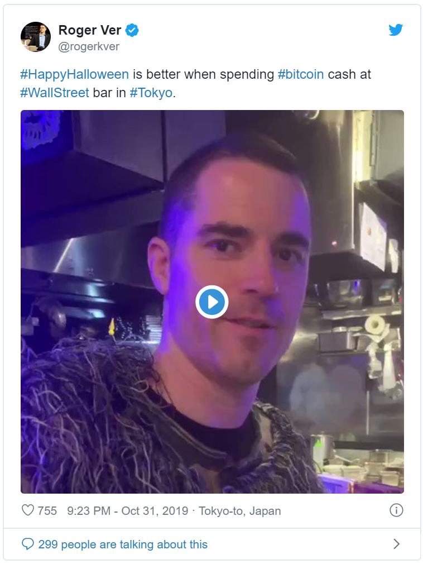The width and height of the screenshot is (423, 564).
Task: Click the 755 likes count
Action: [47, 511]
